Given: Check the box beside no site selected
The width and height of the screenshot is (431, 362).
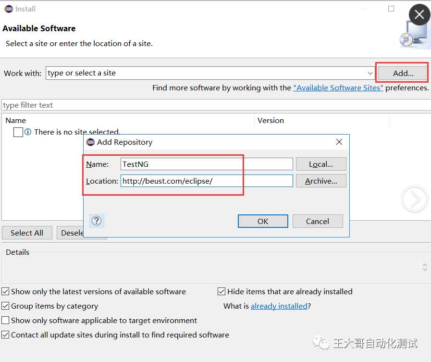Looking at the screenshot, I should tap(18, 132).
